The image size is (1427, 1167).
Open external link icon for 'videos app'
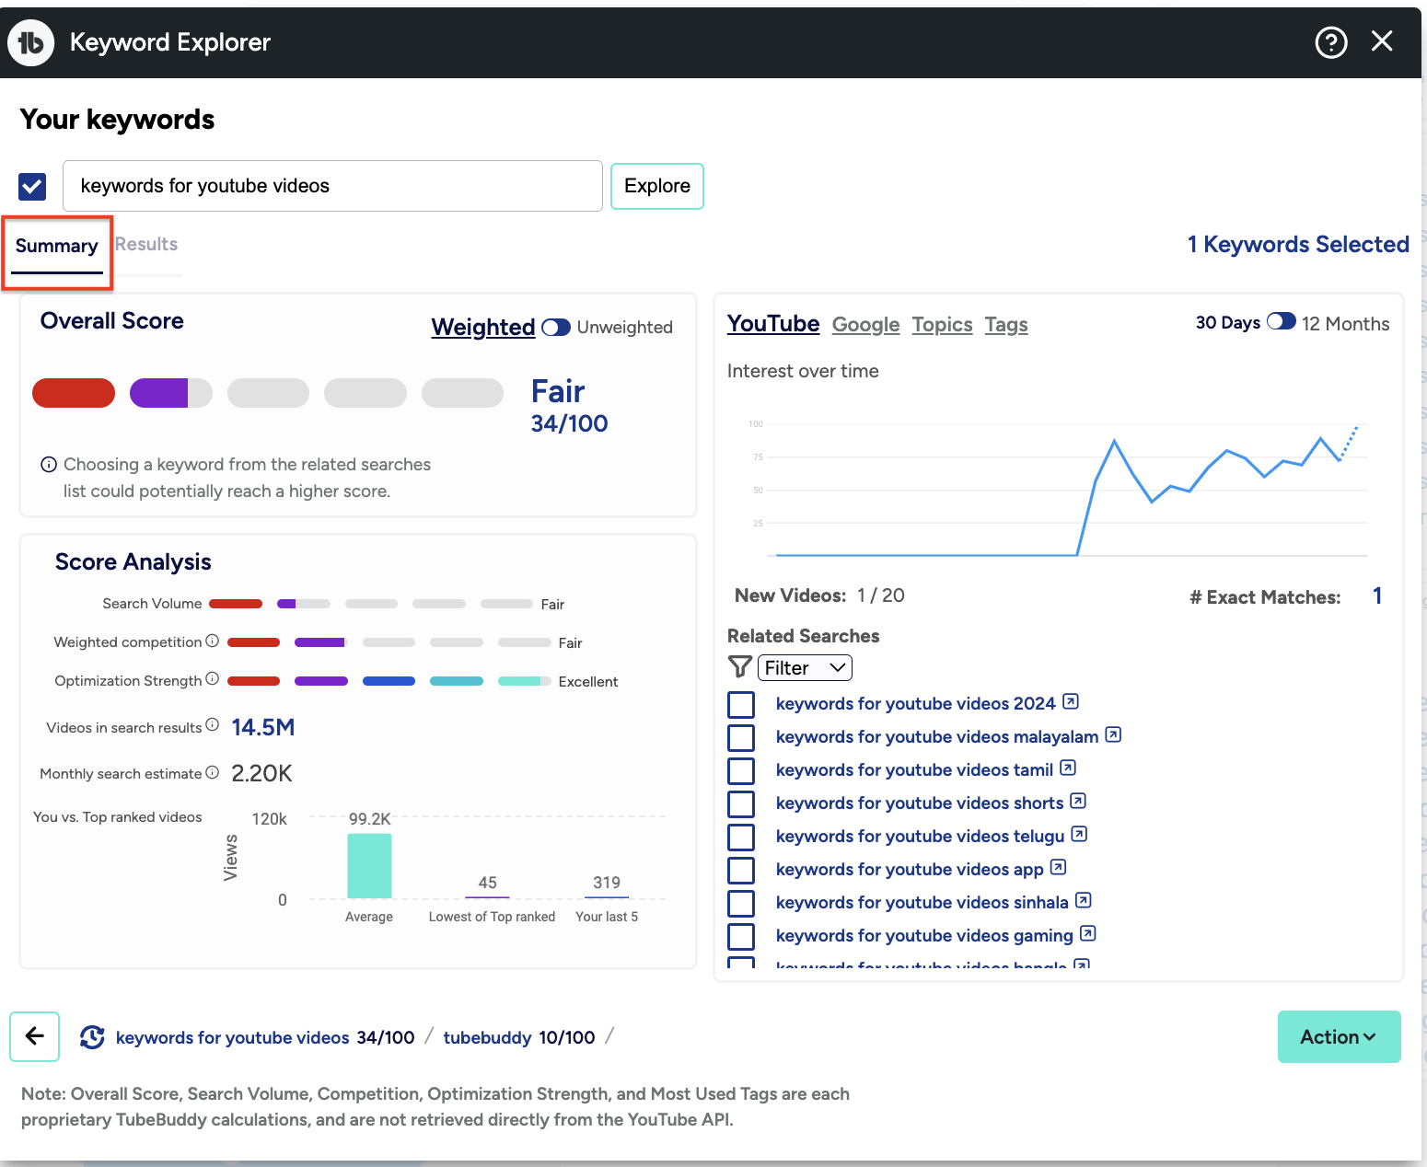1058,867
